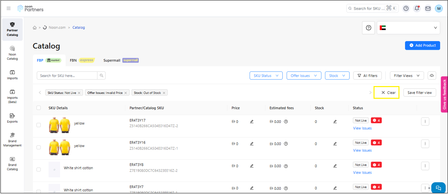Open the three-dot menu for ER4T3Y16

tap(425, 144)
